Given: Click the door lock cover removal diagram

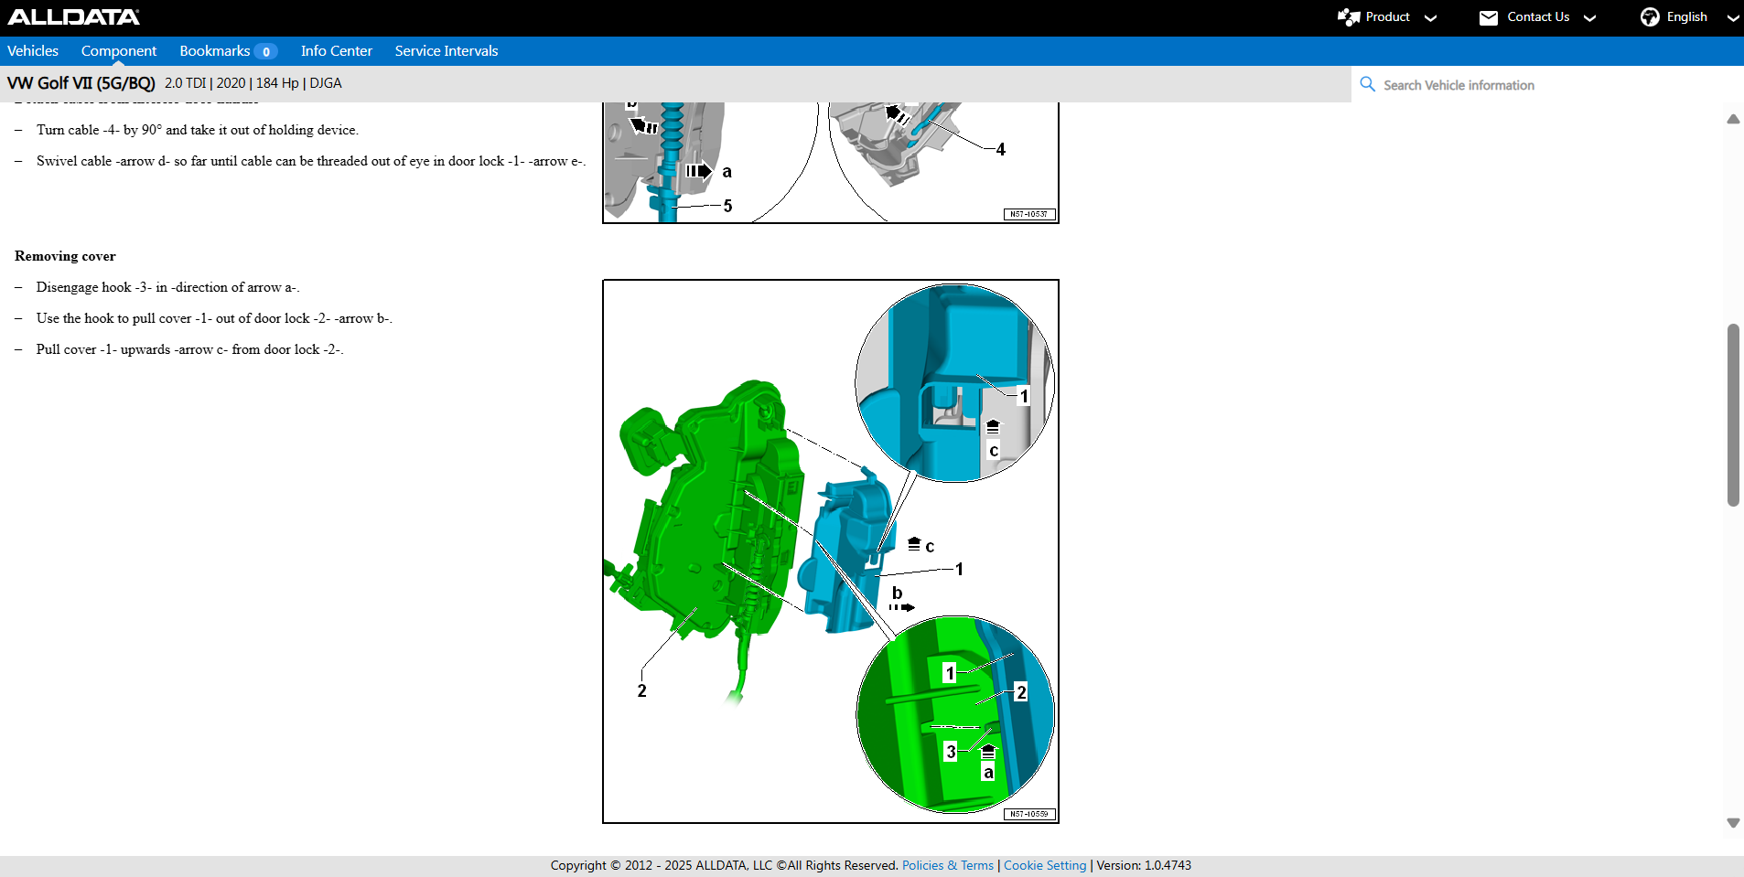Looking at the screenshot, I should point(830,551).
